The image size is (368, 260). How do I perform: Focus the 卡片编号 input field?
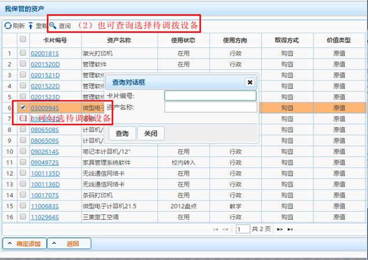(x=210, y=96)
